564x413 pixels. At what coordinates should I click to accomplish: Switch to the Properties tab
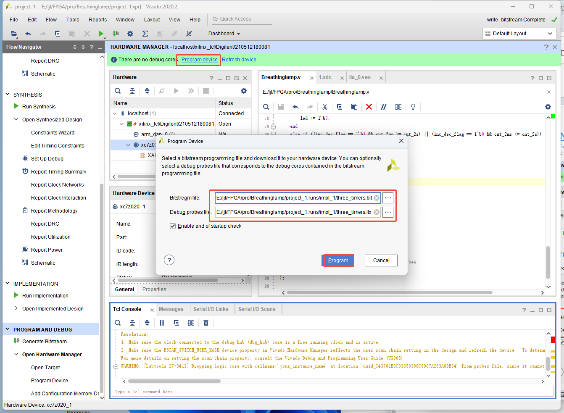(x=154, y=289)
